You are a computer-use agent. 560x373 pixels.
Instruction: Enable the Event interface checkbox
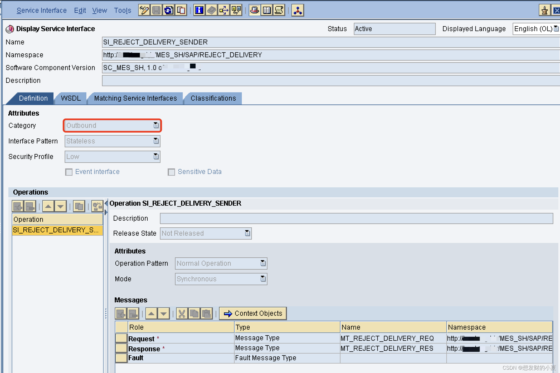(69, 172)
